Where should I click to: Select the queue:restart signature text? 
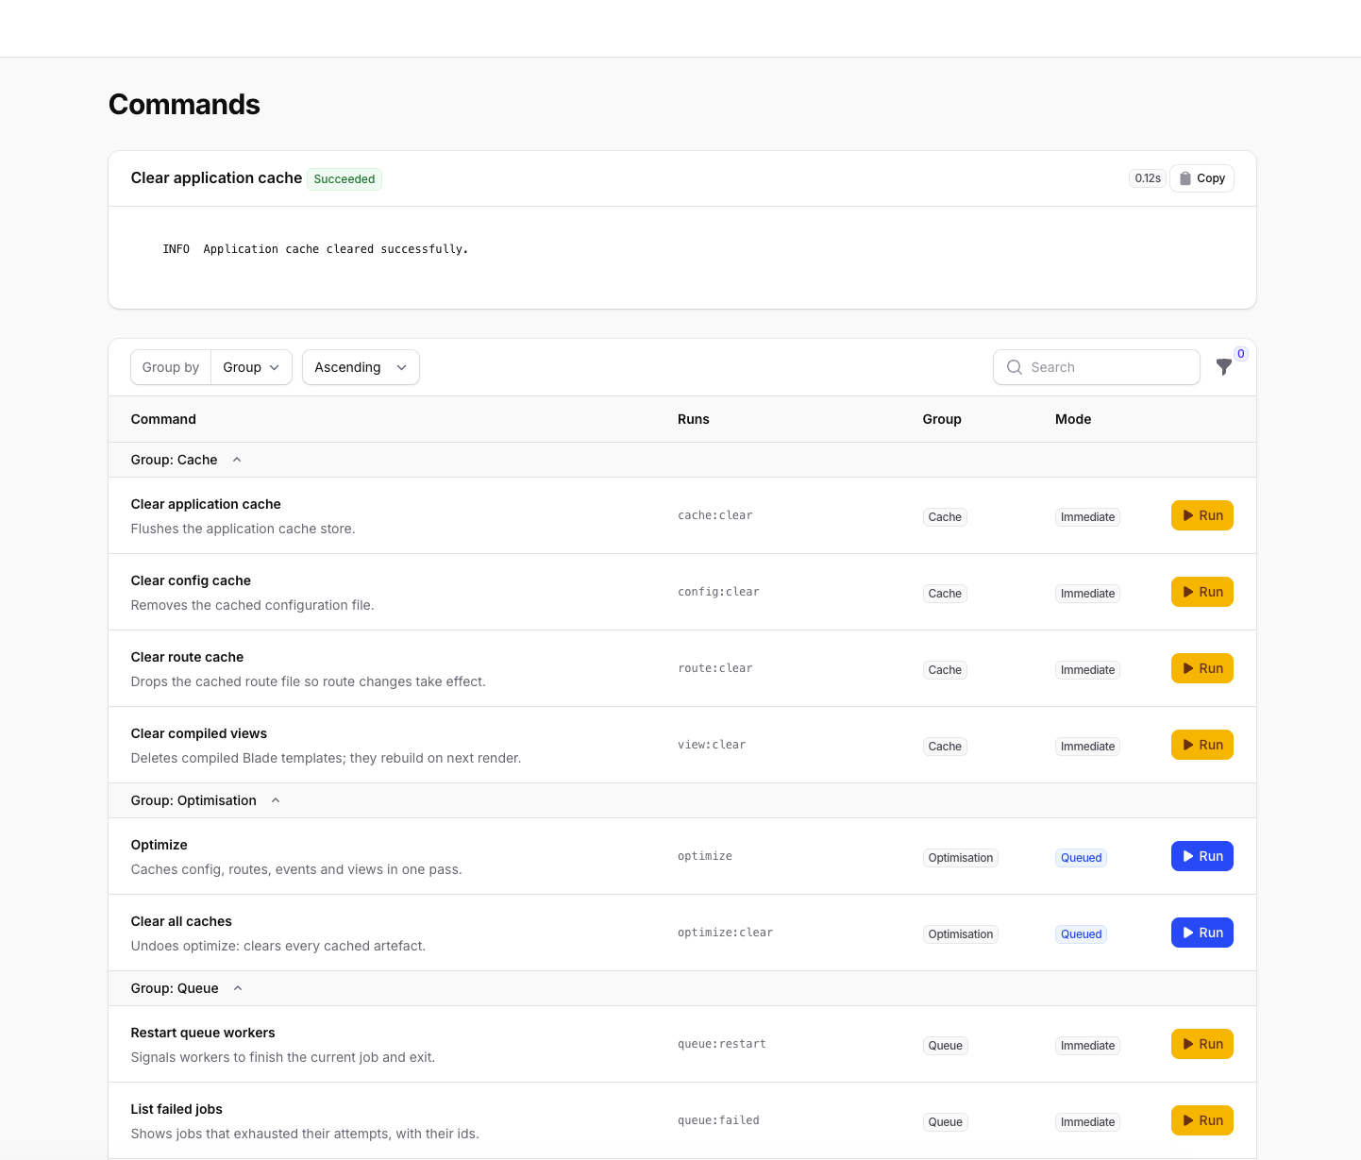722,1044
